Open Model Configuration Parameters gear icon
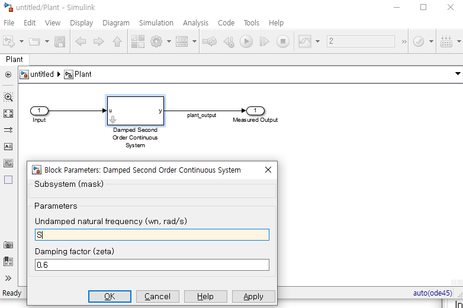 (156, 41)
